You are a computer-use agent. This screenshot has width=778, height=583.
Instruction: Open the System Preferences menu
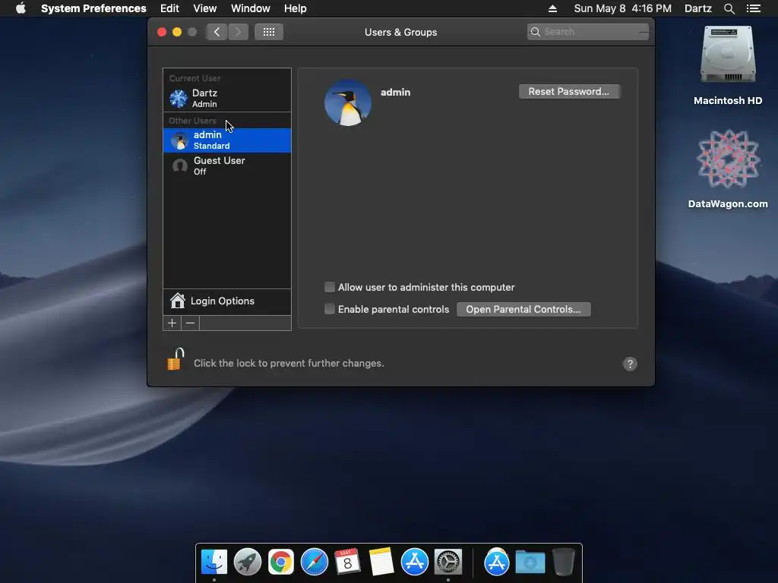pos(93,8)
